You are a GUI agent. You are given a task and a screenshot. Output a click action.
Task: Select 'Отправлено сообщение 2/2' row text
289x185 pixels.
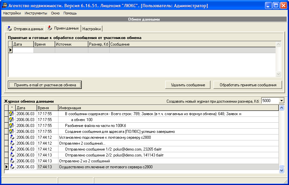[x=114, y=155]
